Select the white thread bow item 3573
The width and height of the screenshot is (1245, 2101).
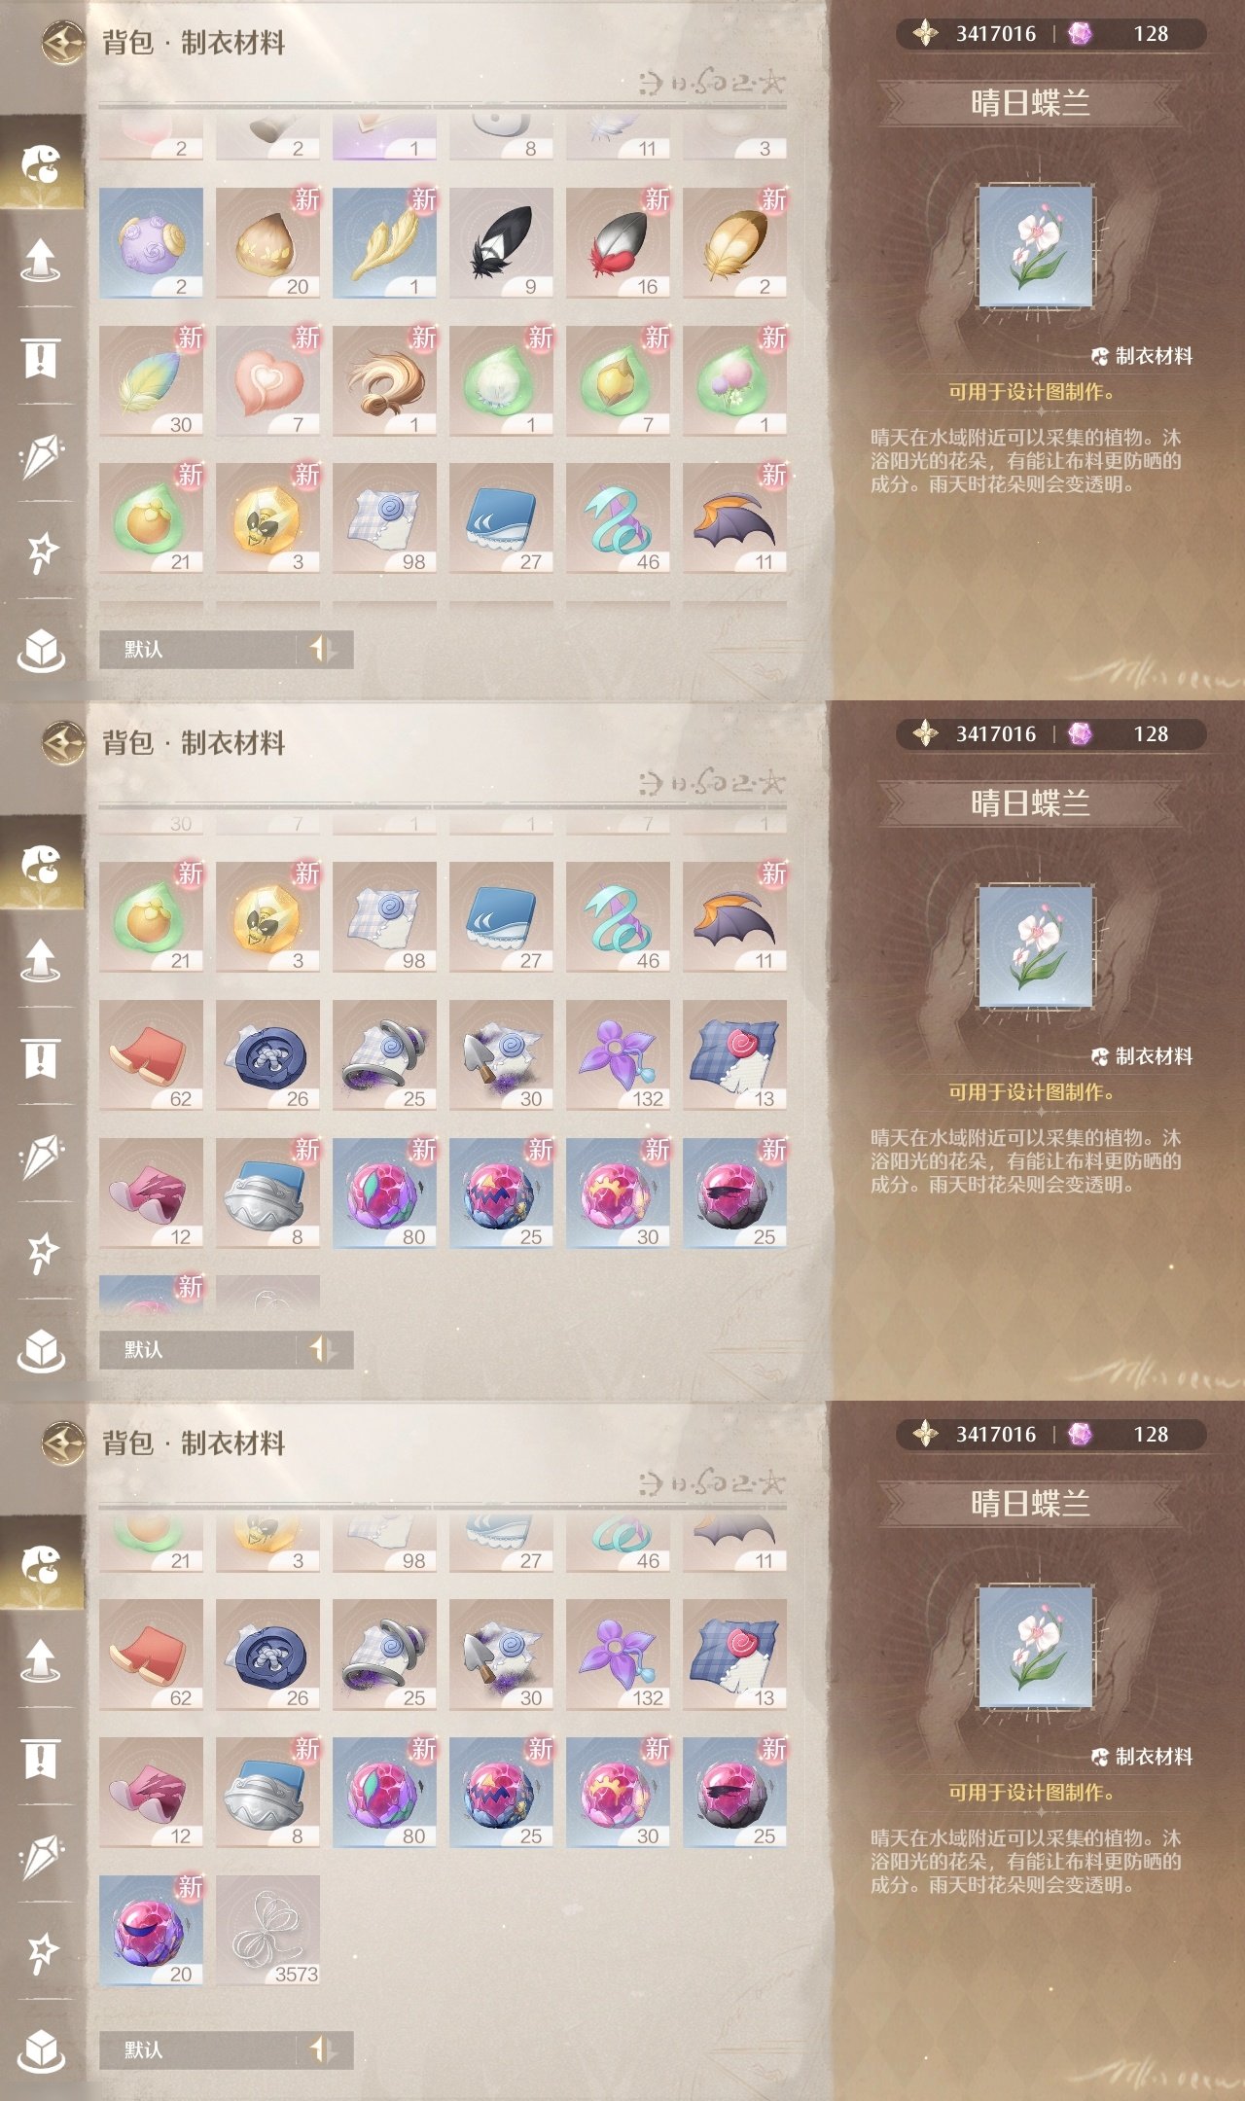(267, 1930)
